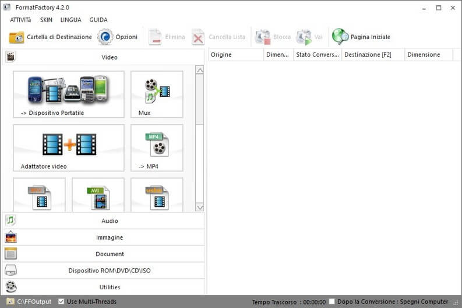Open the SKIN menu
Screen dimensions: 462x308
pos(46,20)
